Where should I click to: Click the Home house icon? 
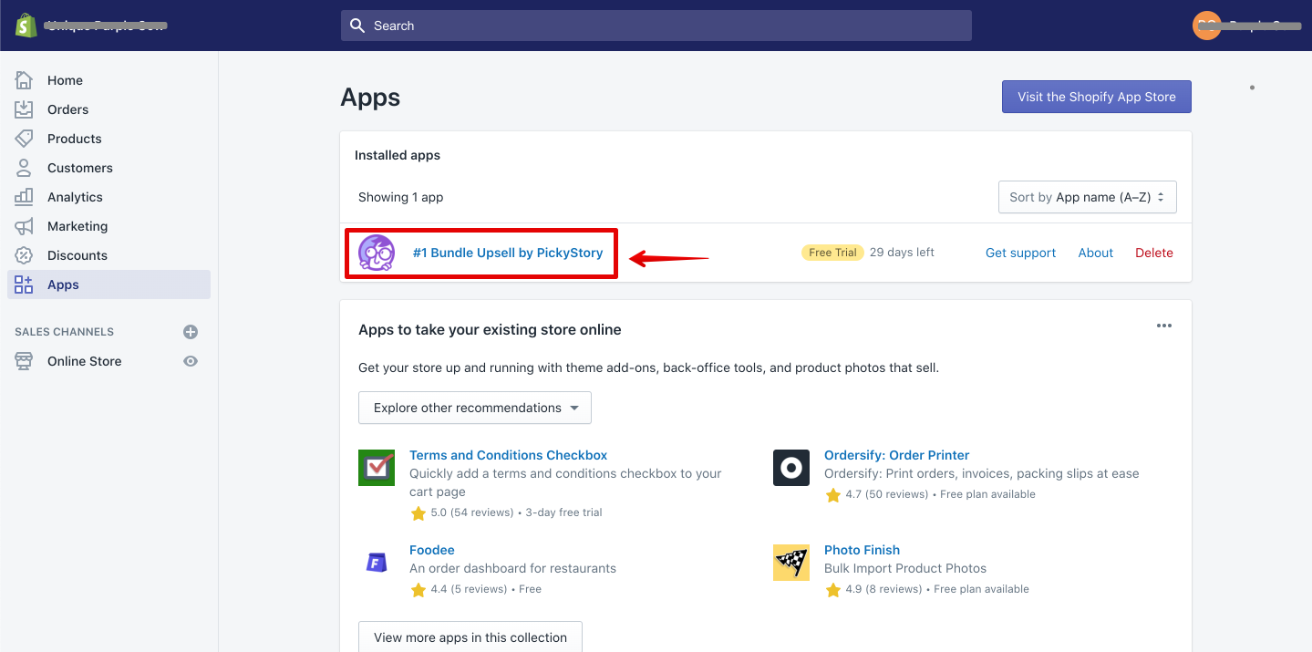pos(24,80)
